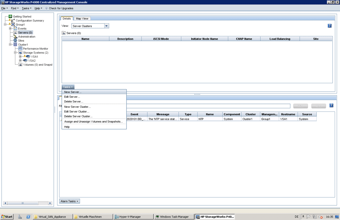The image size is (340, 220).
Task: Click the Group1 management group icon
Action: [13, 25]
